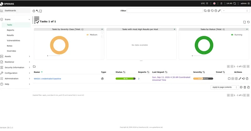251x131 pixels.
Task: Expand the Resilience menu
Action: coord(15,62)
